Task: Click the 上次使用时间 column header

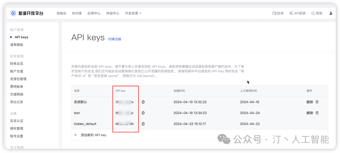Action: tap(248, 91)
